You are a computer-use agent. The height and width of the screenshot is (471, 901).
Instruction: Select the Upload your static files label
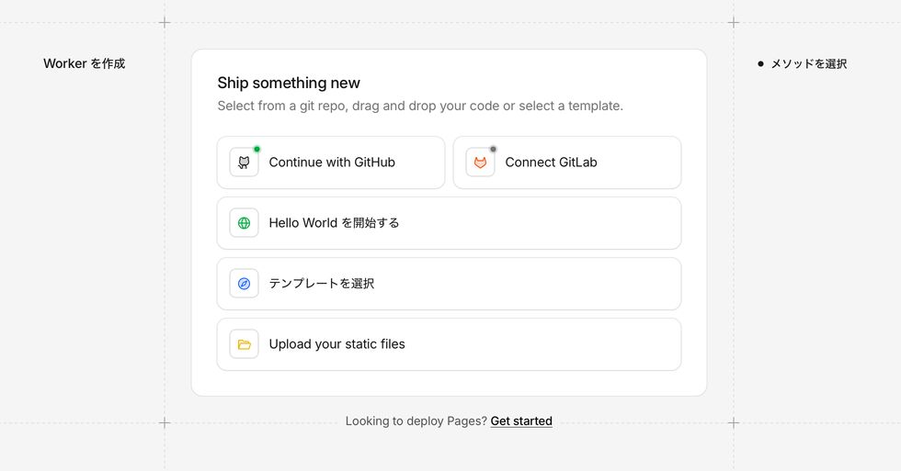click(336, 344)
